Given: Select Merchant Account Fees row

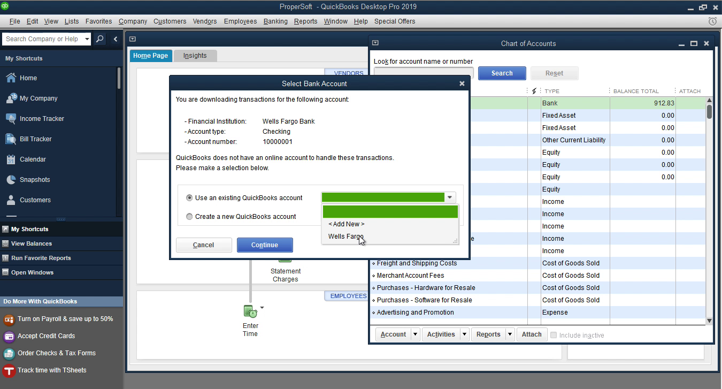Looking at the screenshot, I should coord(539,276).
